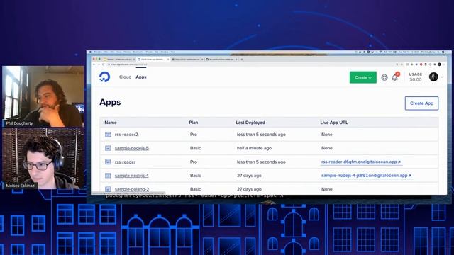Open the sample-nodejs-5 app

point(132,148)
